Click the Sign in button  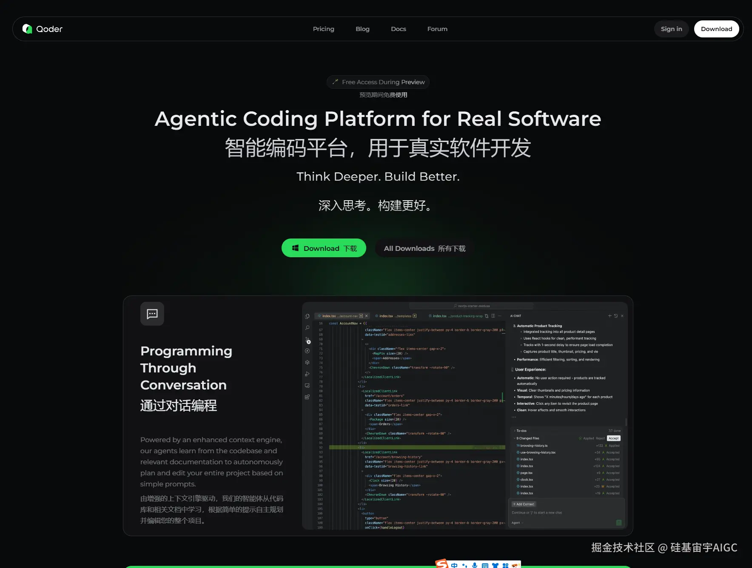(671, 29)
